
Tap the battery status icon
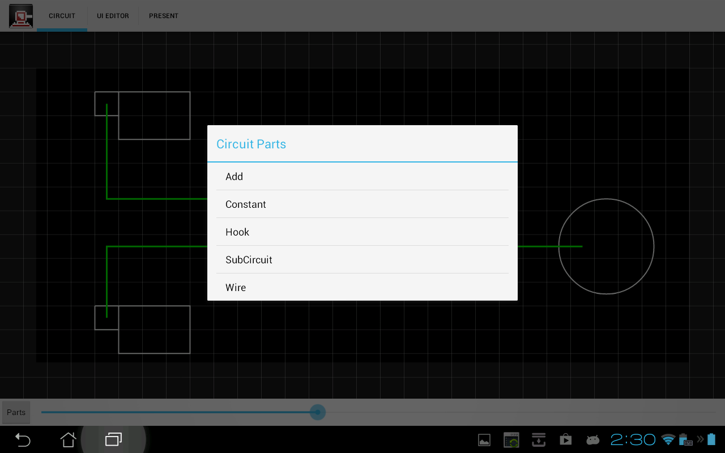point(711,439)
